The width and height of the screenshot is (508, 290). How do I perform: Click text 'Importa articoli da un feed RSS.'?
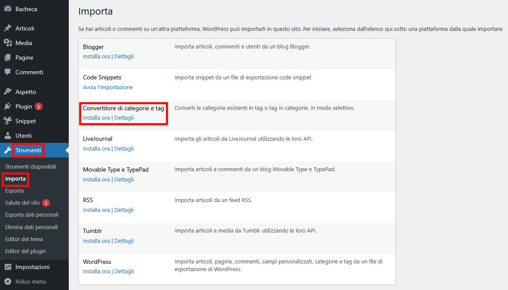click(x=213, y=200)
